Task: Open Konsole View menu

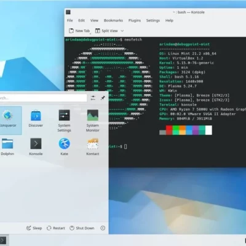Action: pyautogui.click(x=94, y=20)
